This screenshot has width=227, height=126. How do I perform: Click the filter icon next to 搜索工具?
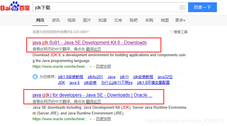[x=171, y=32]
